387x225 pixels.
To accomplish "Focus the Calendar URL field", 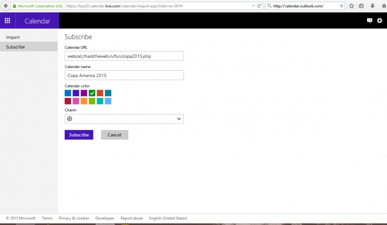I will tap(124, 56).
